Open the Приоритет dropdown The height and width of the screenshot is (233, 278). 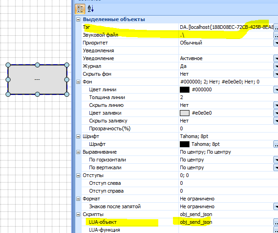coord(276,43)
